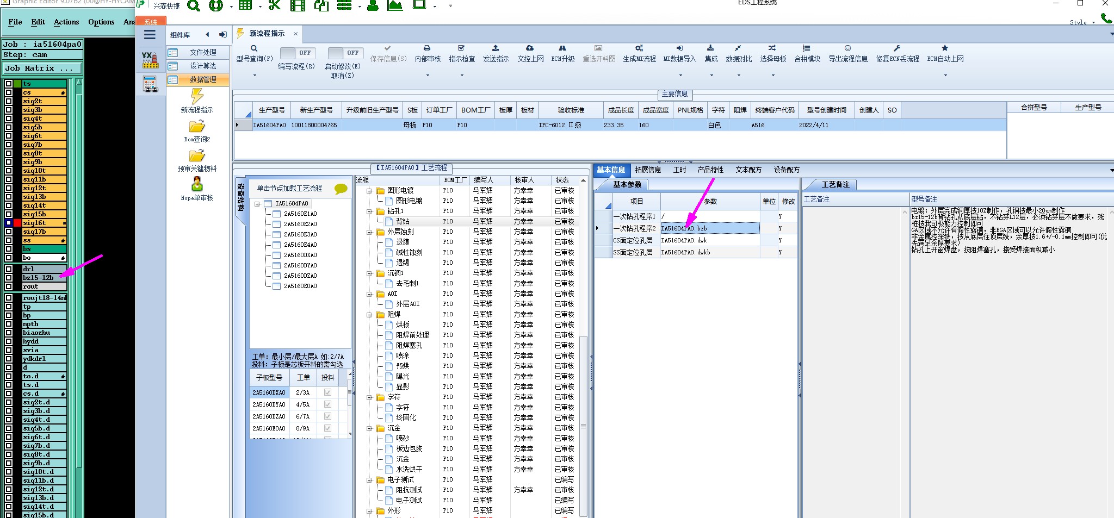Toggle the checkbox for layer rout
The image size is (1114, 518).
pyautogui.click(x=9, y=286)
